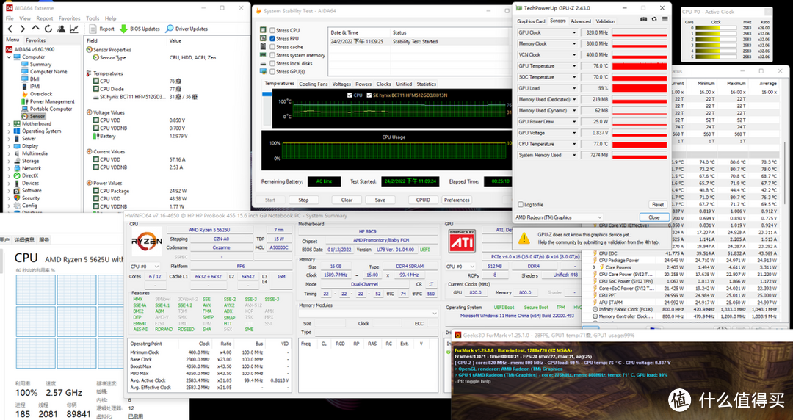Viewport: 793px width, 420px height.
Task: Open the Favorites menu in AIDA64
Action: (x=69, y=18)
